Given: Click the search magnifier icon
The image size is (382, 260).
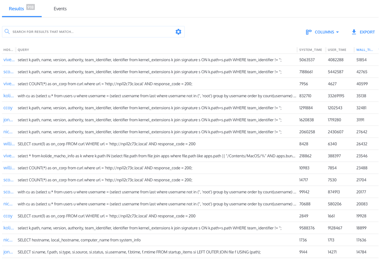Looking at the screenshot, I should 7,32.
